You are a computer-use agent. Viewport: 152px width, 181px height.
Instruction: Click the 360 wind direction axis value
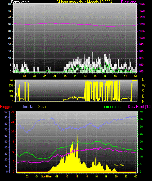click(11, 81)
